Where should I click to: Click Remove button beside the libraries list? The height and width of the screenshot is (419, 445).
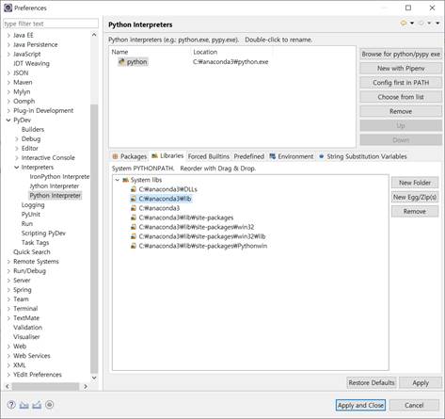tap(415, 212)
